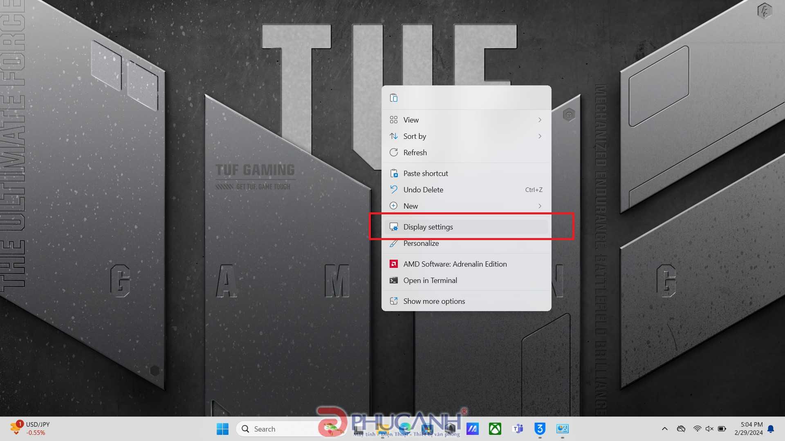Open Display settings from the context menu
The image size is (785, 441).
[x=466, y=227]
